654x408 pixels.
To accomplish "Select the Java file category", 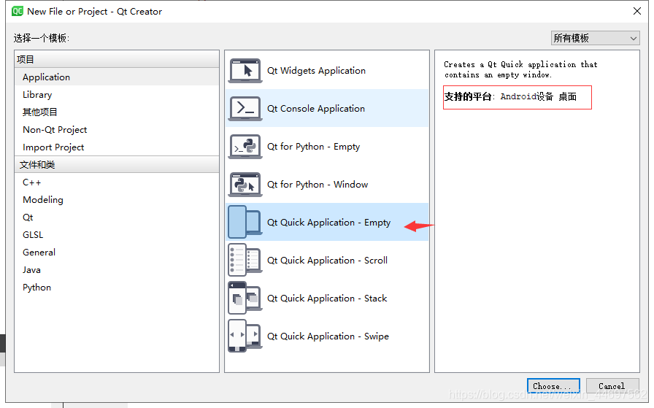I will 117,270.
